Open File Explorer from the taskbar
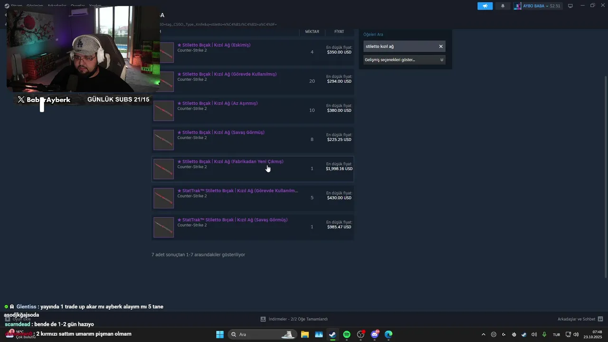The height and width of the screenshot is (342, 608). [x=305, y=334]
